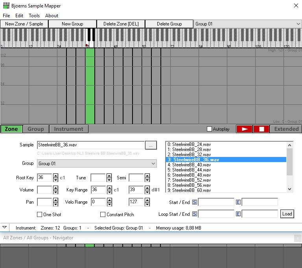
Task: Open the About menu
Action: point(52,16)
